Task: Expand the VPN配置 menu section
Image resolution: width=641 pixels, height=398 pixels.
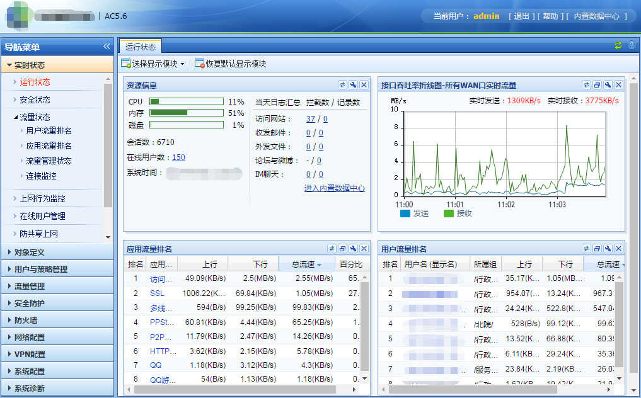Action: click(x=57, y=355)
